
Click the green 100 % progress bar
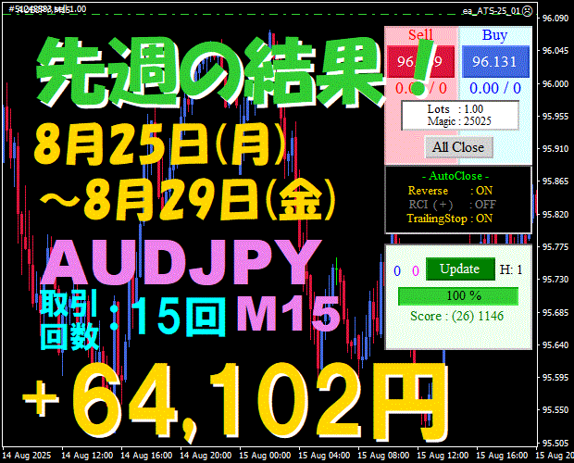tap(457, 295)
